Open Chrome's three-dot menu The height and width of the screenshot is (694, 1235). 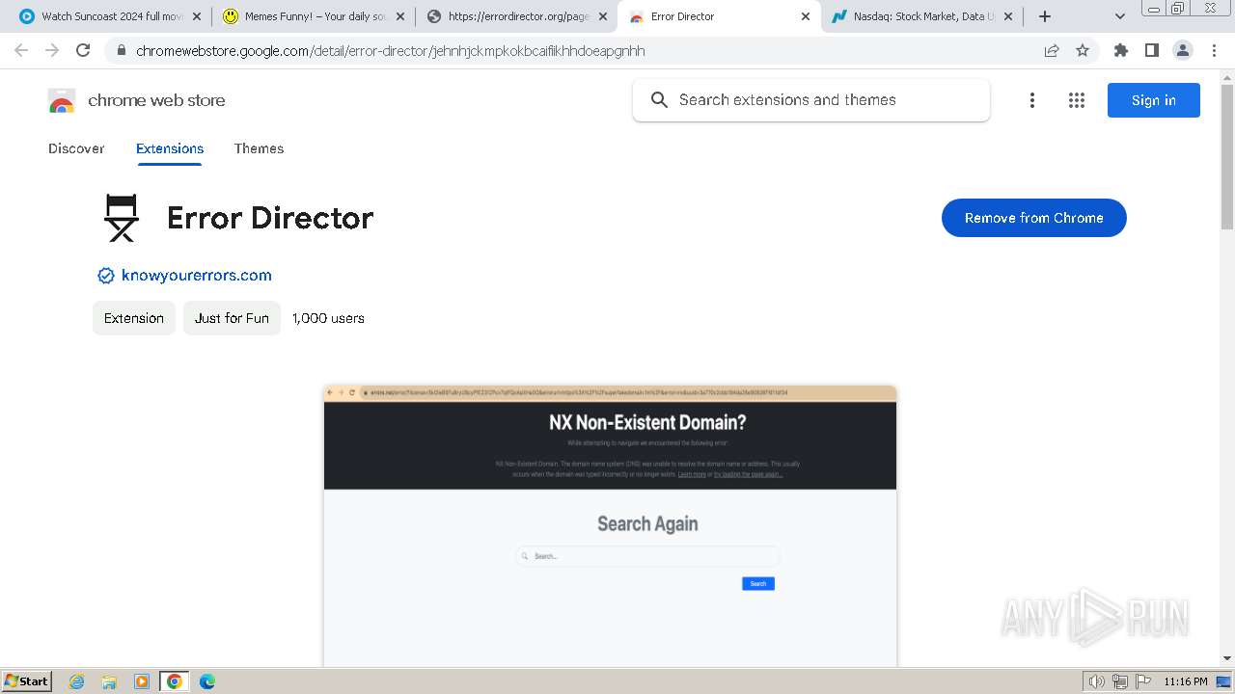click(x=1214, y=50)
